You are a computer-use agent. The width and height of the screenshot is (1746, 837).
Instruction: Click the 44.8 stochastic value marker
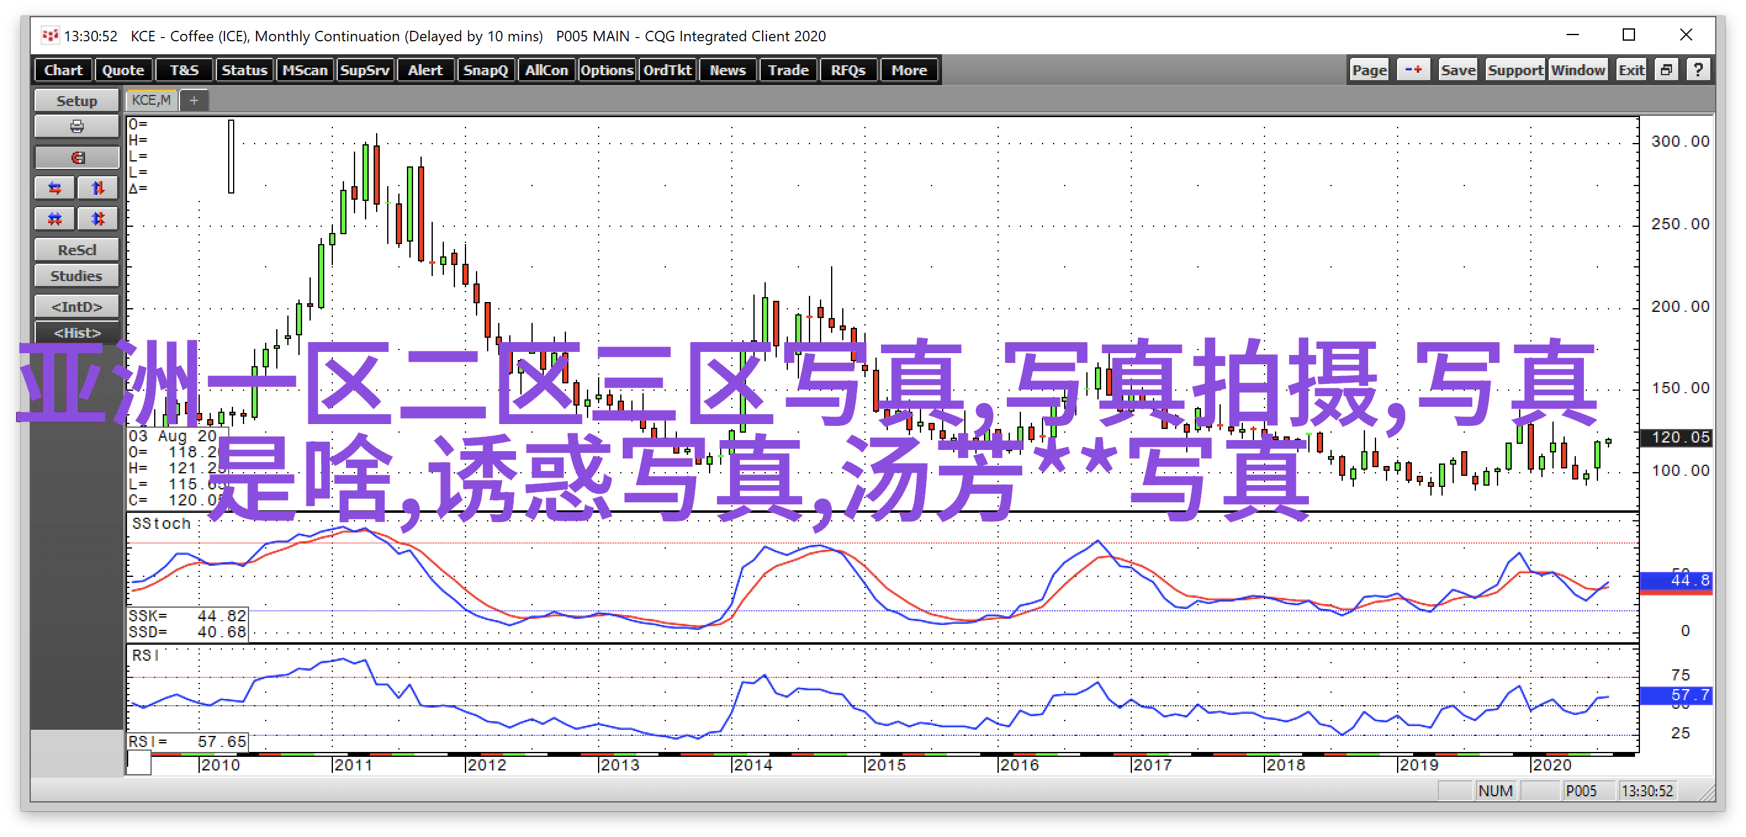coord(1676,580)
